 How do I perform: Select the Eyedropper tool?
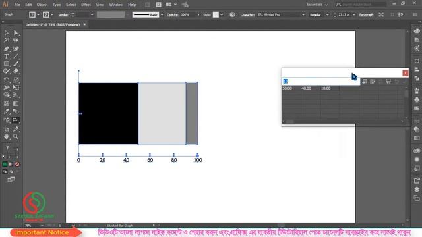(x=7, y=111)
